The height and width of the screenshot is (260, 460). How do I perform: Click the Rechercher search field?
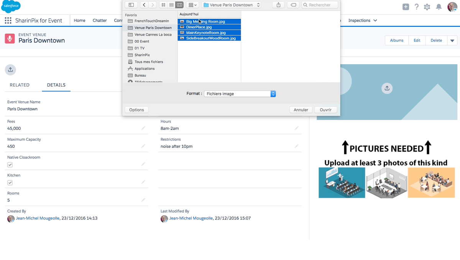tap(320, 5)
